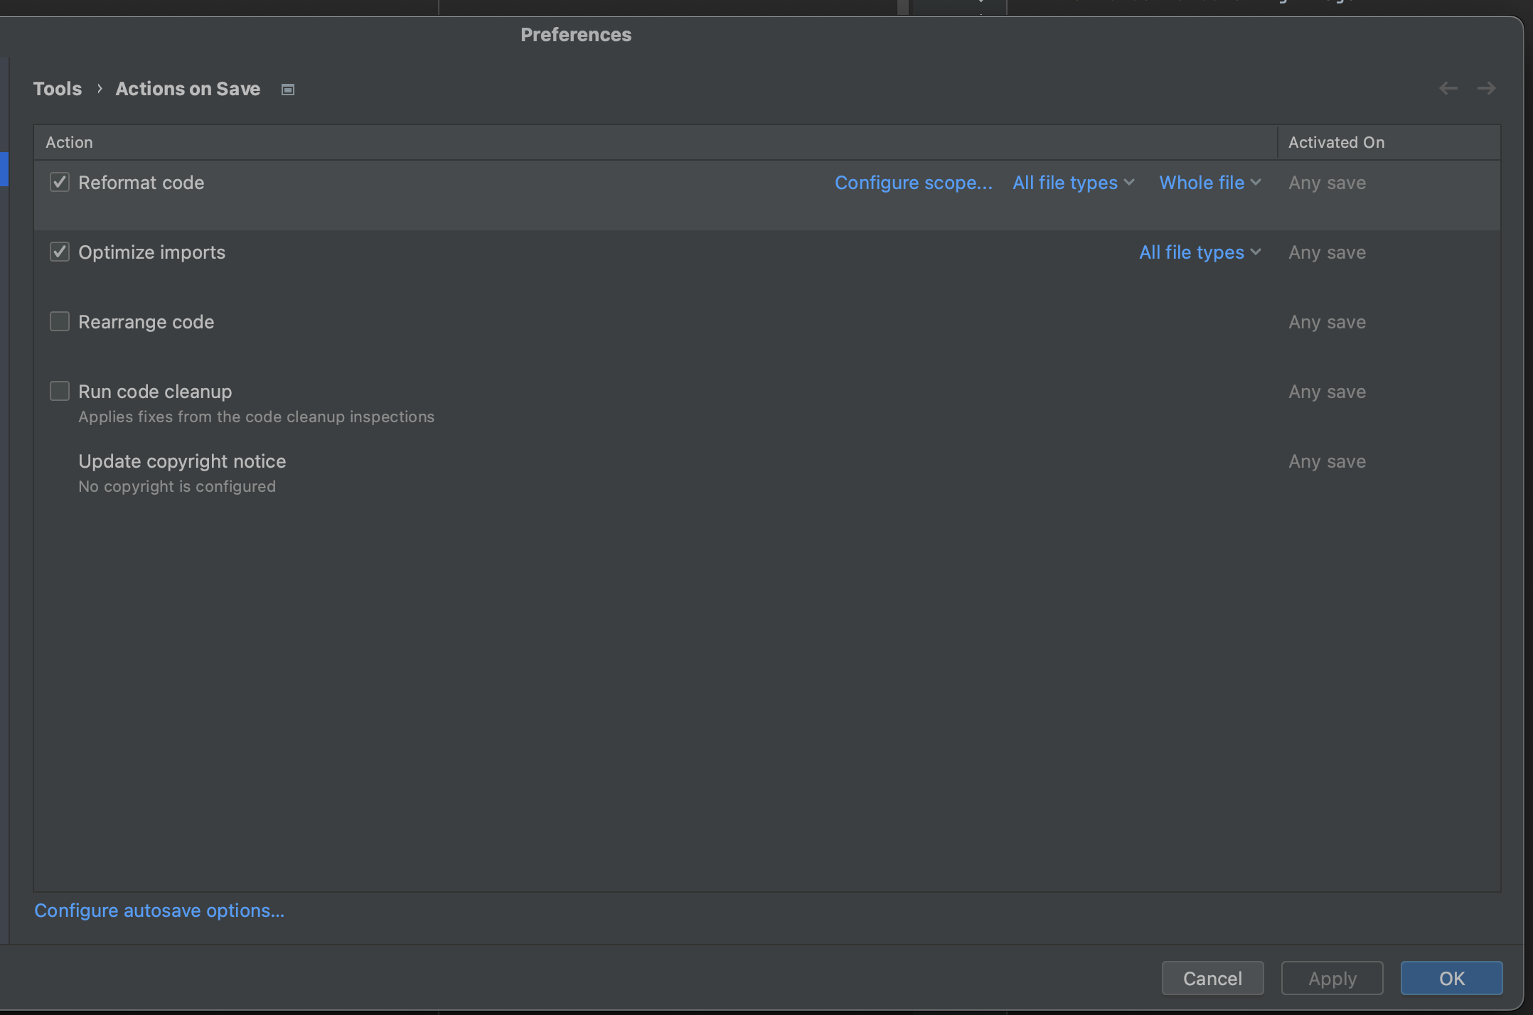1533x1015 pixels.
Task: Open All file types dropdown for Optimize imports
Action: 1200,252
